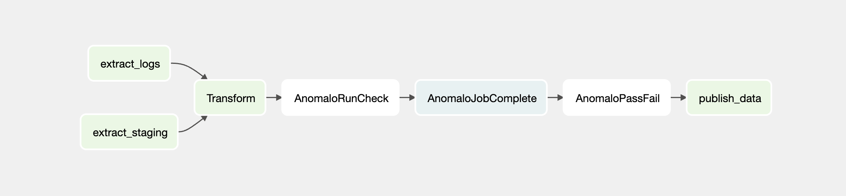
Task: Click arrow from AnomaloJobComplete to AnomaloPassFail
Action: (555, 98)
